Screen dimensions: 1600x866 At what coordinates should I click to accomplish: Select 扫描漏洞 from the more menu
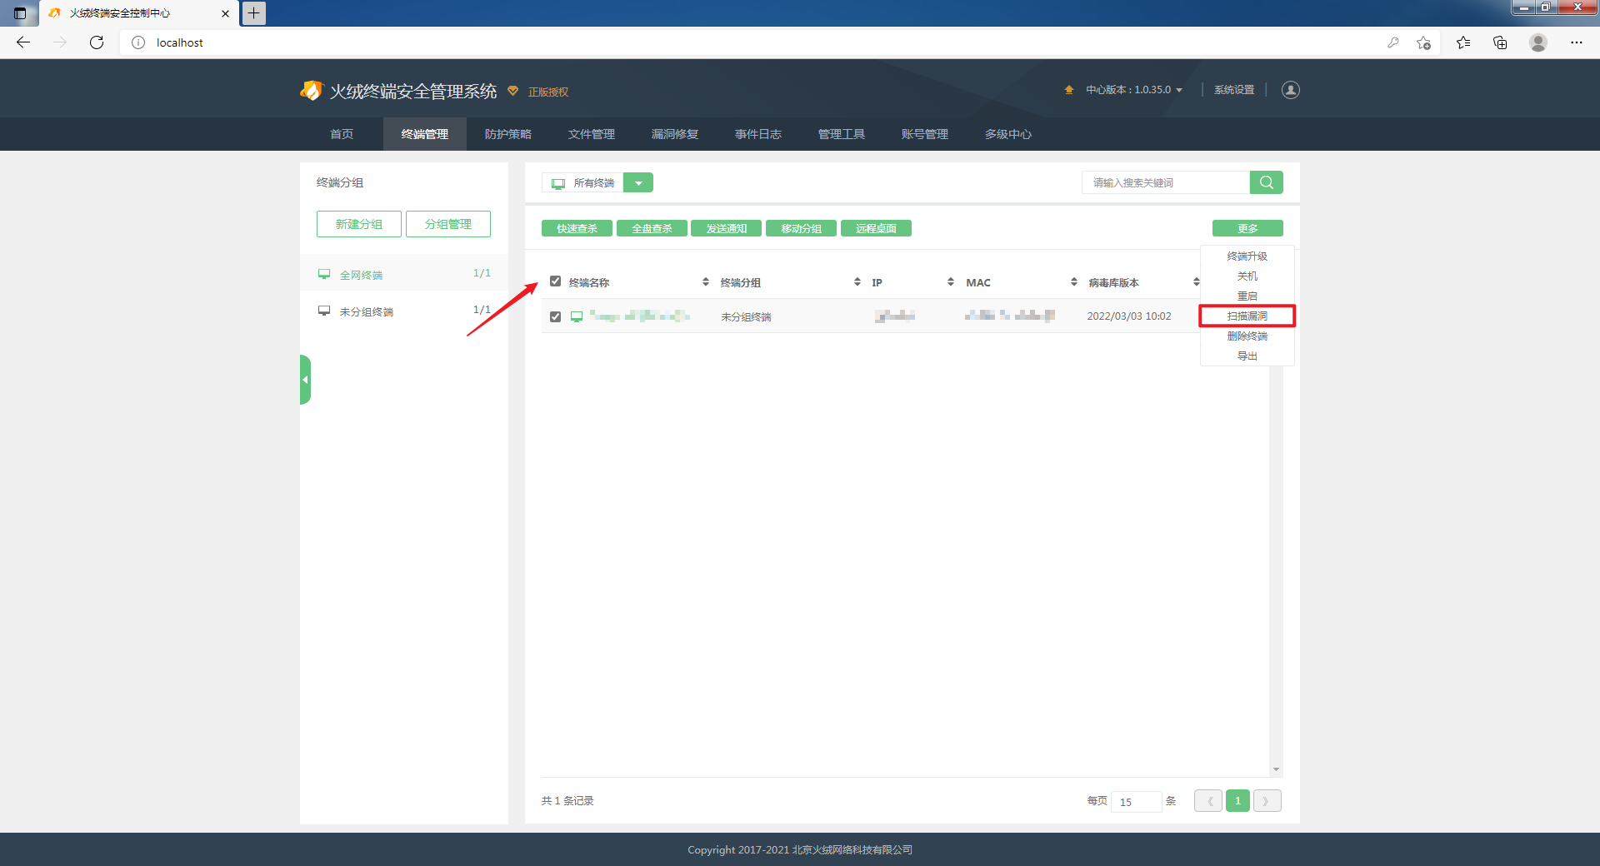pyautogui.click(x=1247, y=316)
